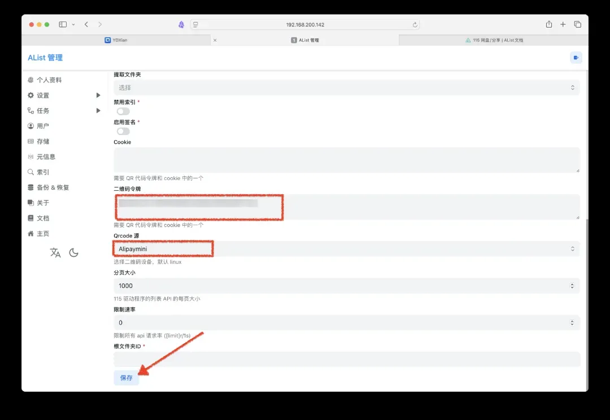
Task: Click the 元信息 icon
Action: pyautogui.click(x=30, y=157)
